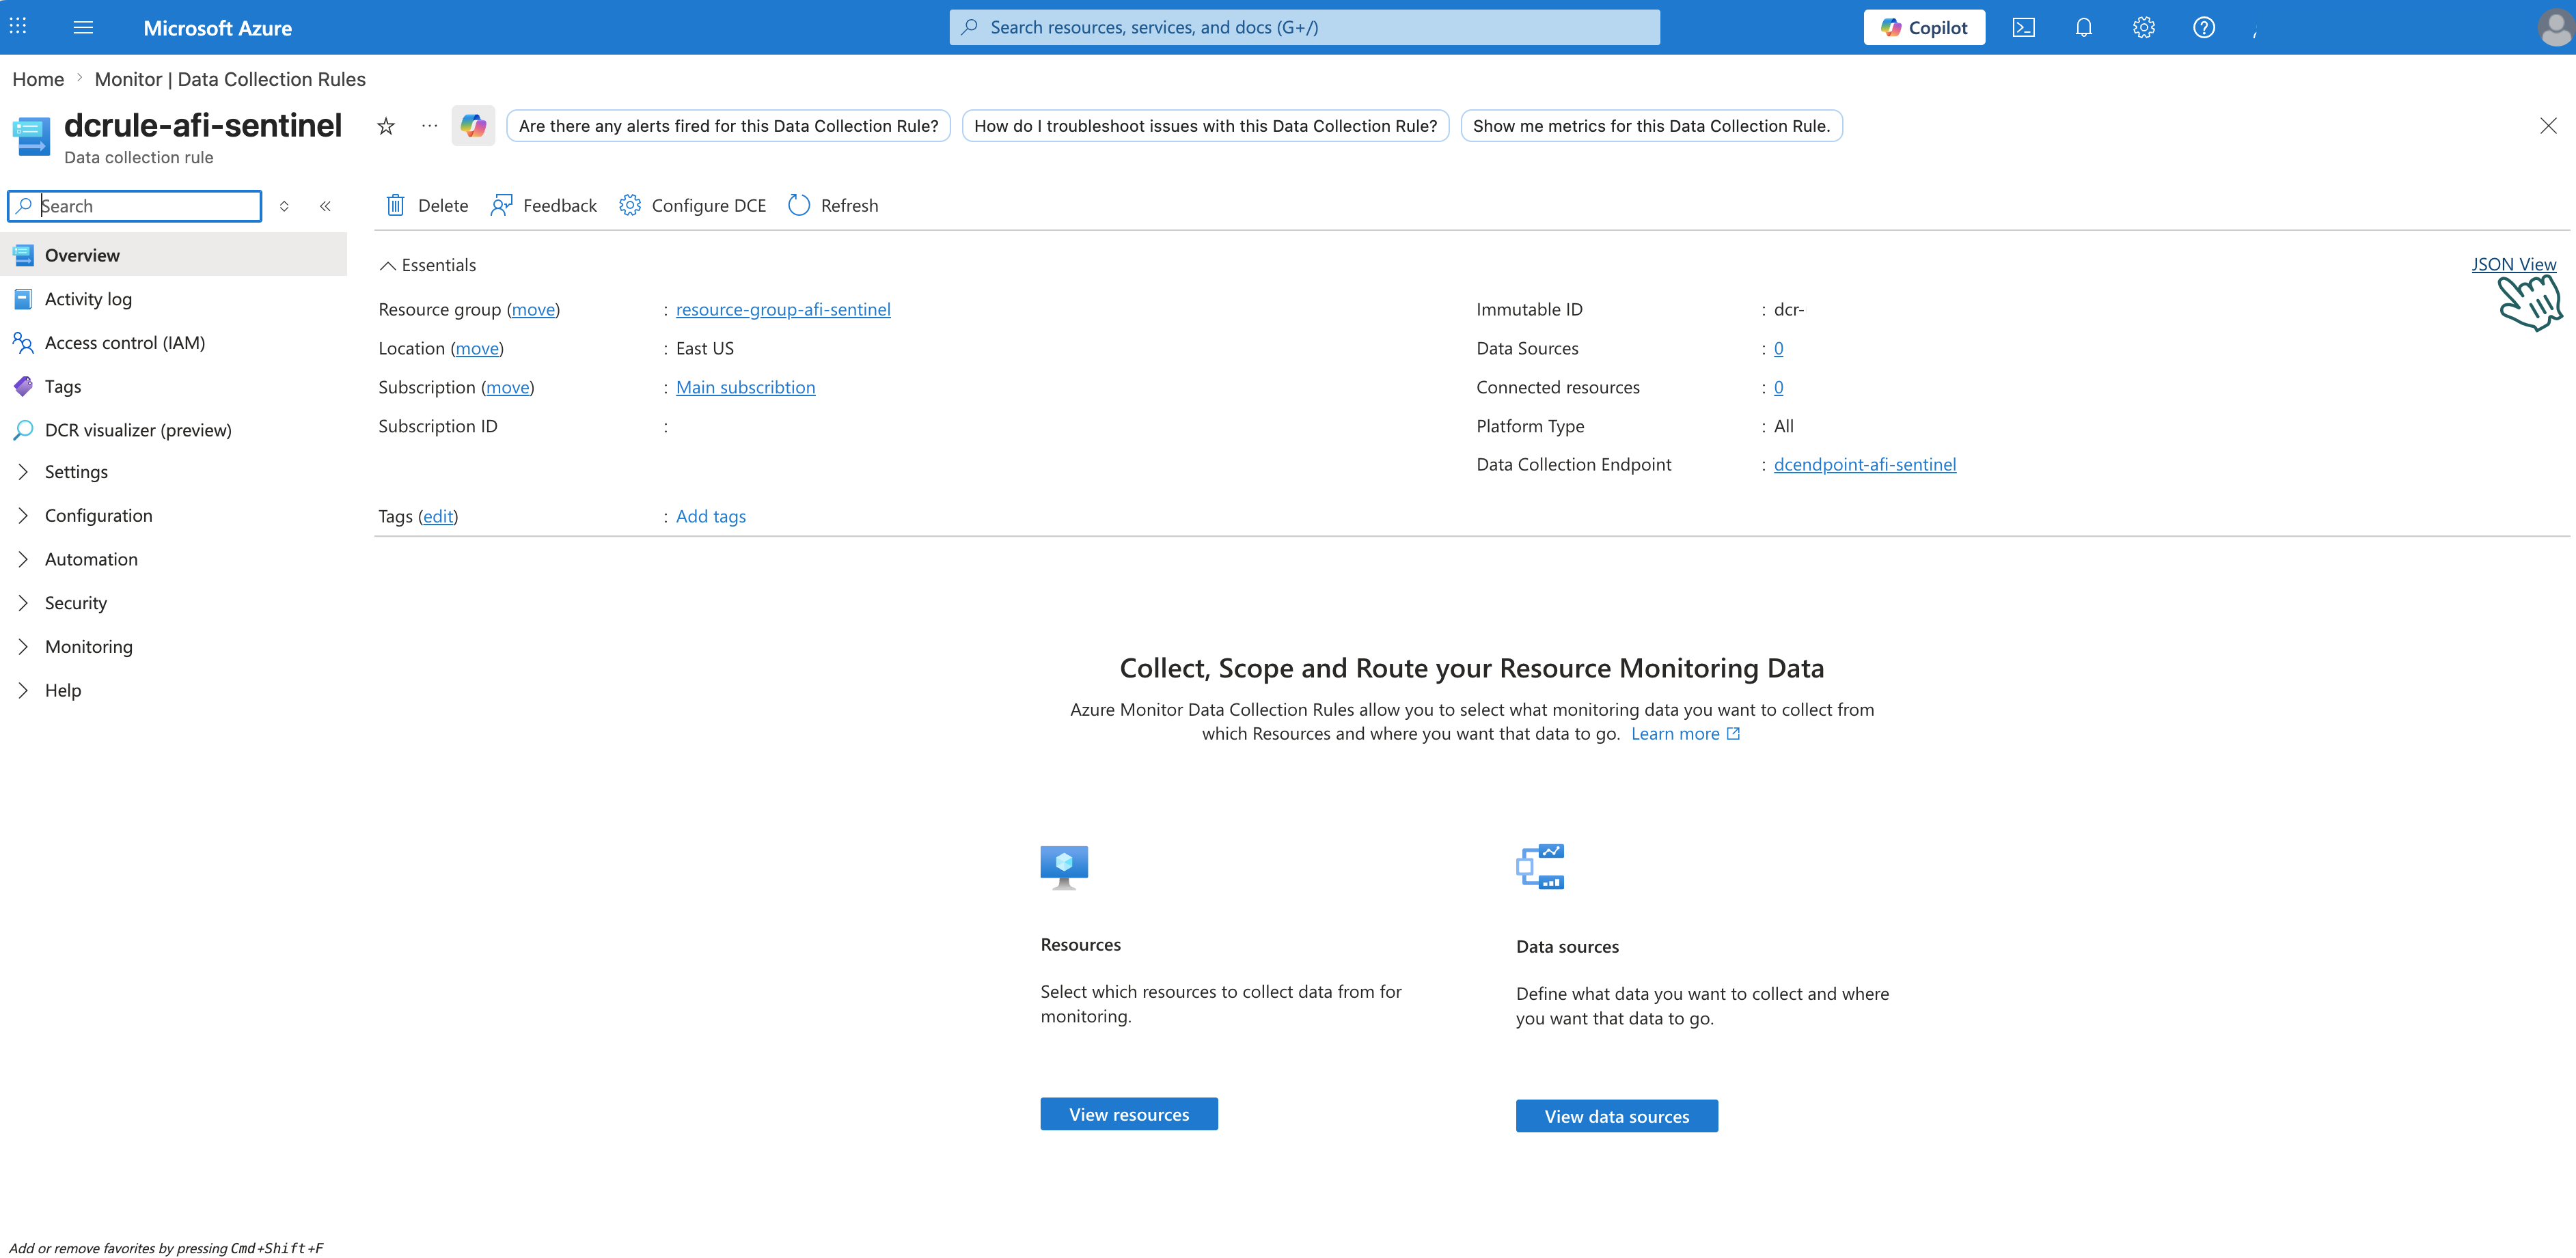Open the JSON View link

point(2514,264)
